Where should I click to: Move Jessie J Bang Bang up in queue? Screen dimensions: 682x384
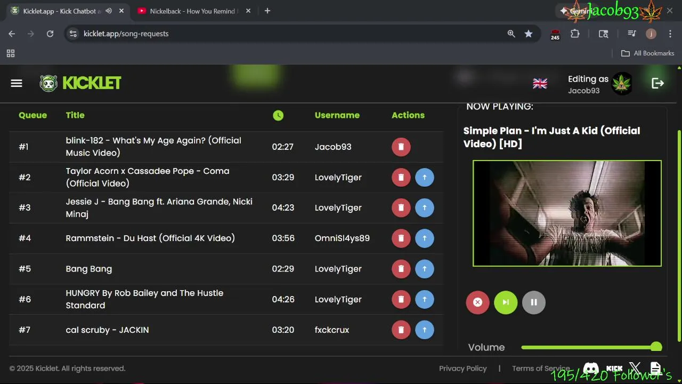pyautogui.click(x=425, y=207)
